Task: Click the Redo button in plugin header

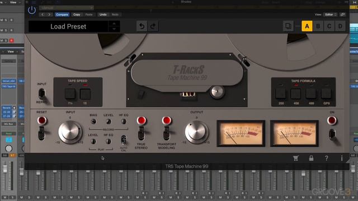Action: pyautogui.click(x=115, y=15)
